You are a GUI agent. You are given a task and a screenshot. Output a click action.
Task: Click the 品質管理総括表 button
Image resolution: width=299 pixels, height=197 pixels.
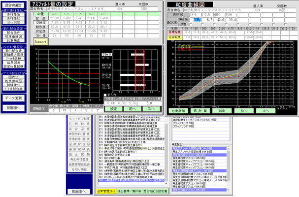point(79,164)
